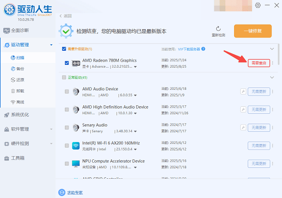282x198 pixels.
Task: Open Intel Wi-Fi 6 AX200 version dropdown
Action: click(135, 149)
